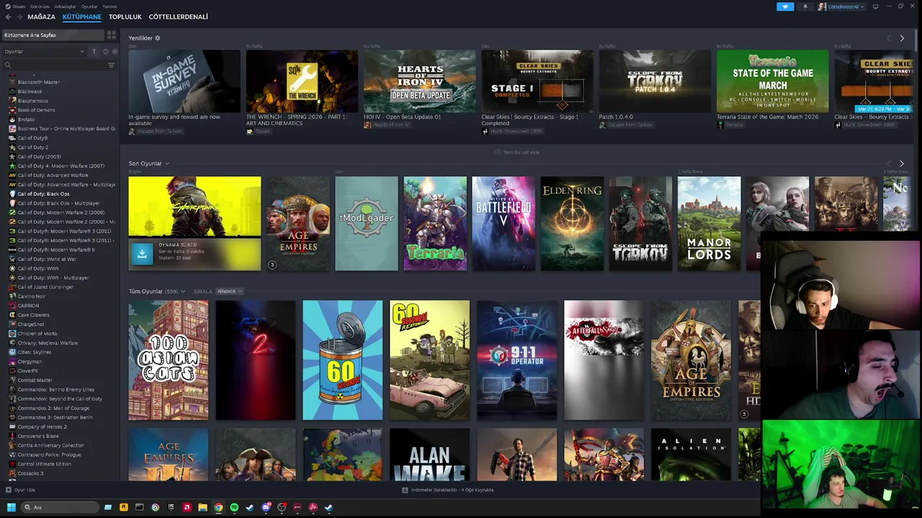Open the Alan Wake game cover

[430, 455]
